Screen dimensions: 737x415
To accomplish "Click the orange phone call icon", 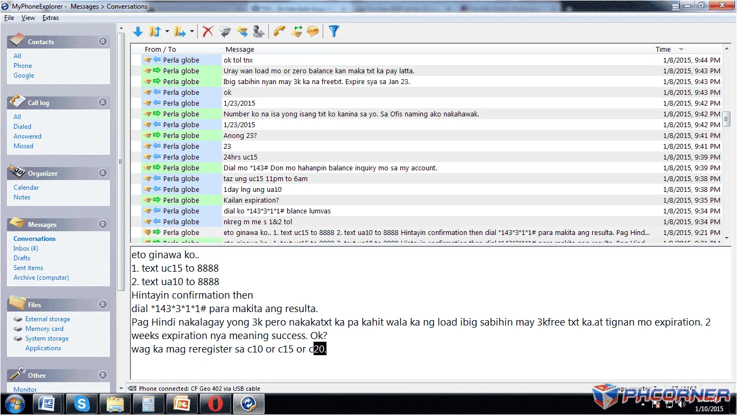I will (x=279, y=32).
